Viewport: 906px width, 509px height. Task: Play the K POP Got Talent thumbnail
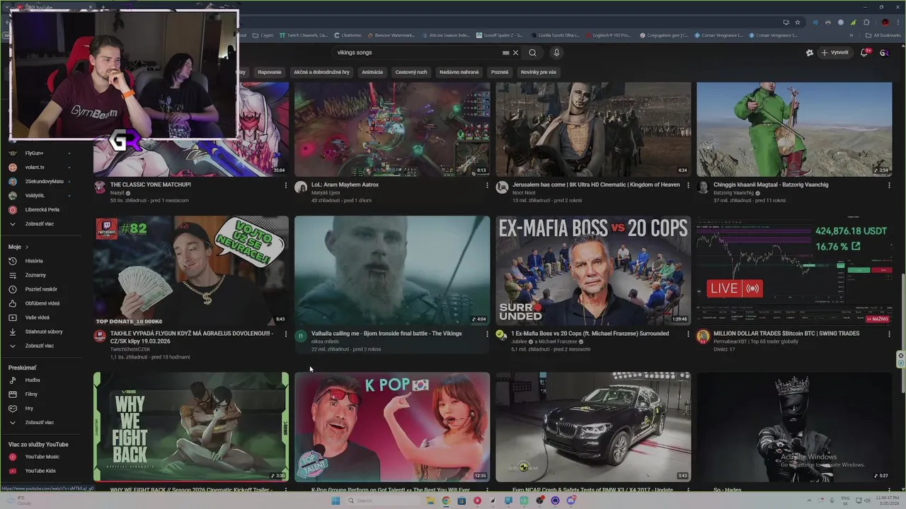392,427
